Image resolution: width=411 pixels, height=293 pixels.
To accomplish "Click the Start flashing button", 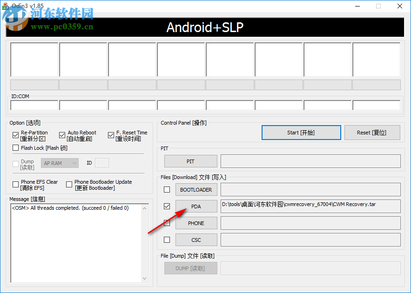I will coord(301,133).
